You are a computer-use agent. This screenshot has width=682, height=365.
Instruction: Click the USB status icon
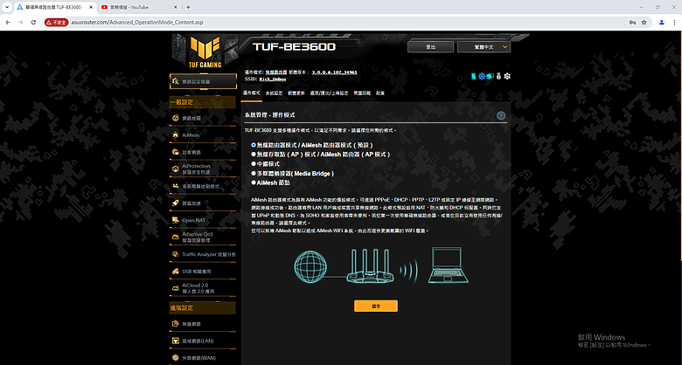point(499,76)
